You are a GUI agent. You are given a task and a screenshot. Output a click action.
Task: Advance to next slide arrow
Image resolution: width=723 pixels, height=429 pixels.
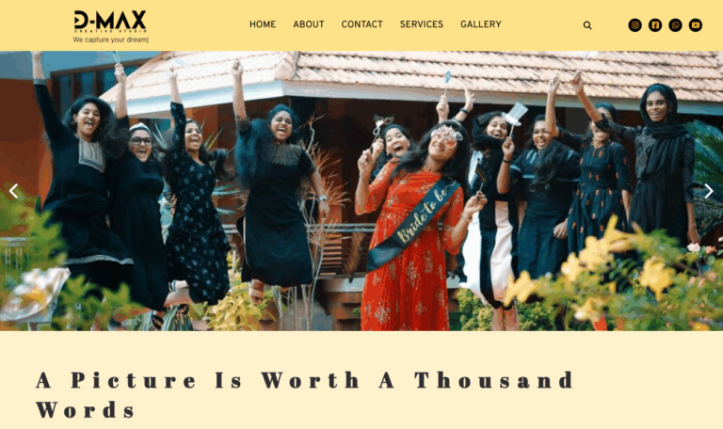[x=709, y=191]
